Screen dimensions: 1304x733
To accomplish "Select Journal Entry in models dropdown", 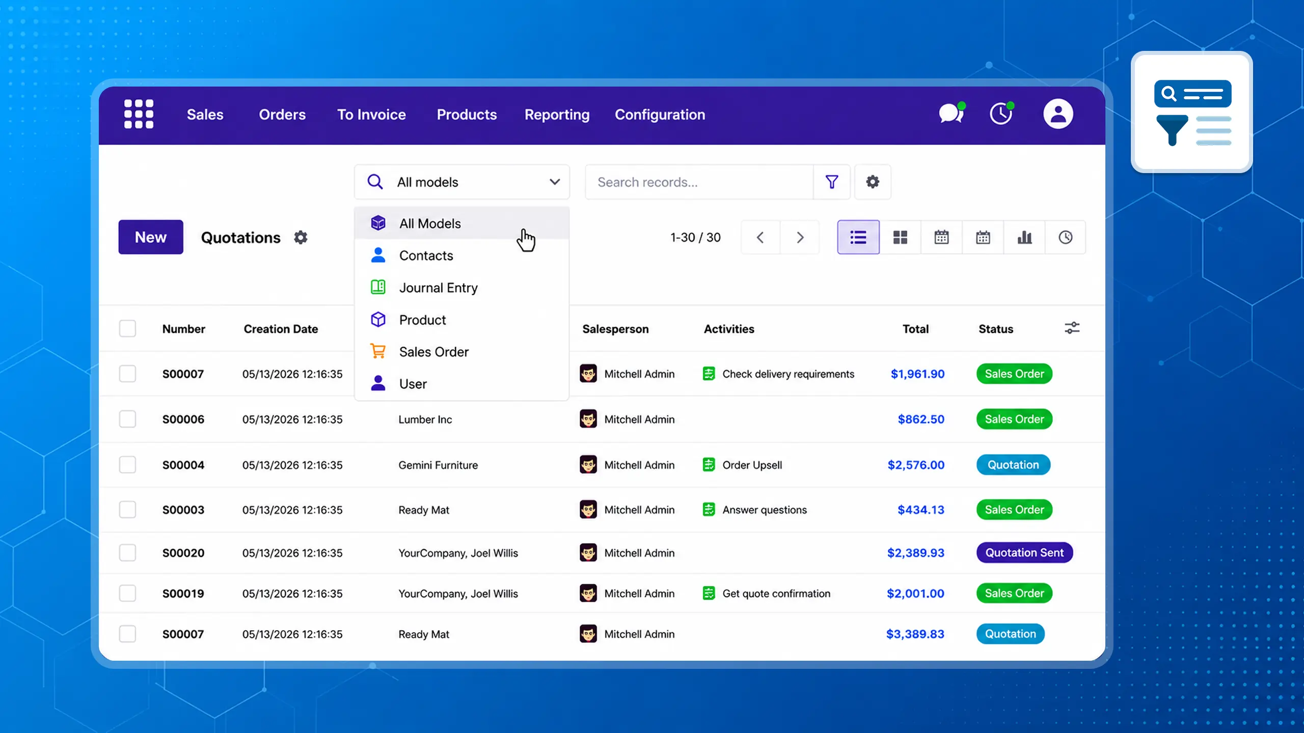I will click(461, 287).
